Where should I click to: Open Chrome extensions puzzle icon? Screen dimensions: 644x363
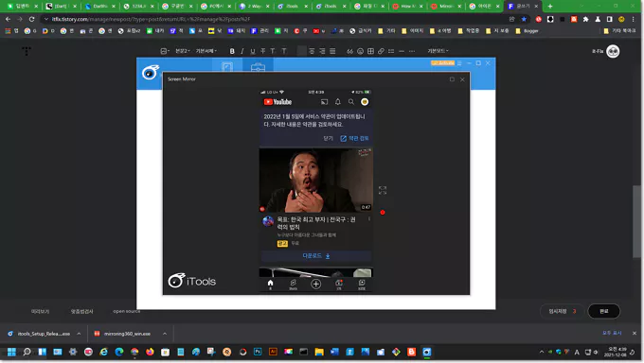[585, 19]
